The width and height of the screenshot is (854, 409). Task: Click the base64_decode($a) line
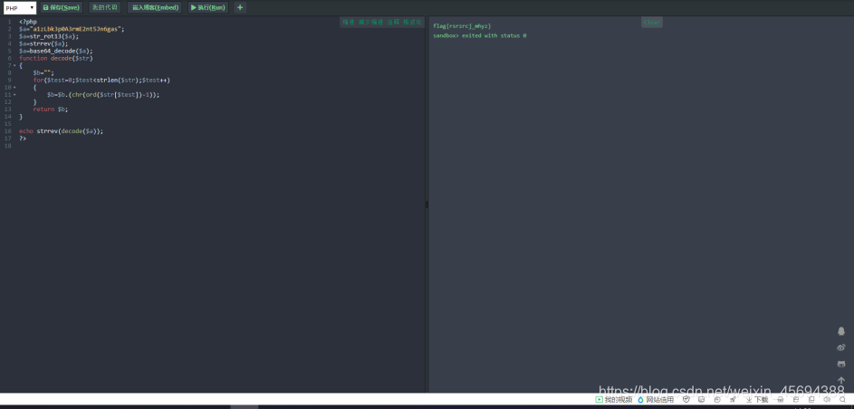pyautogui.click(x=56, y=51)
